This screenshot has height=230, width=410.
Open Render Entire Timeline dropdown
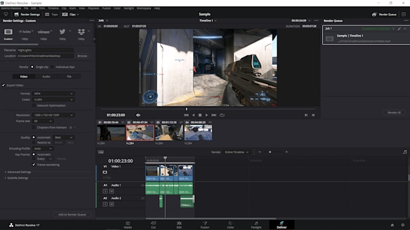236,152
